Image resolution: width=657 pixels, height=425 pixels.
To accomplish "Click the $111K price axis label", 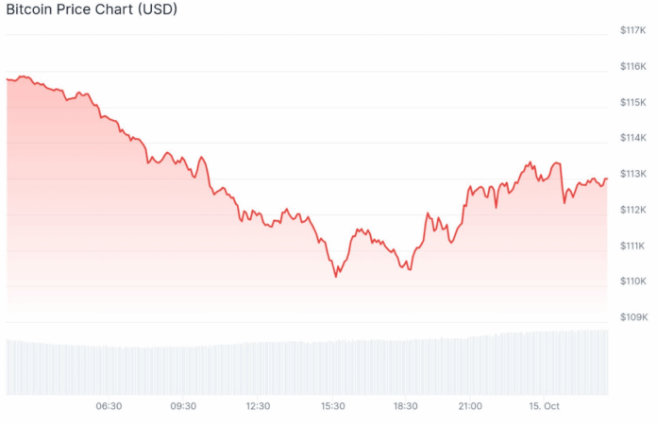I will point(632,246).
